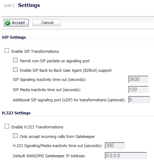Click the Additional SIP signaling port field

[x=139, y=100]
